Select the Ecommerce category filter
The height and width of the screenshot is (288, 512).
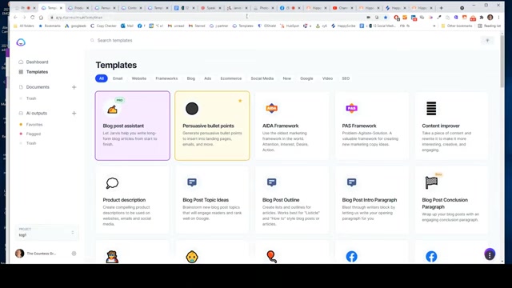click(231, 78)
